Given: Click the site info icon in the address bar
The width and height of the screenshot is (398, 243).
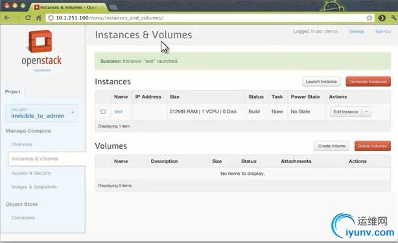Looking at the screenshot, I should coord(51,18).
